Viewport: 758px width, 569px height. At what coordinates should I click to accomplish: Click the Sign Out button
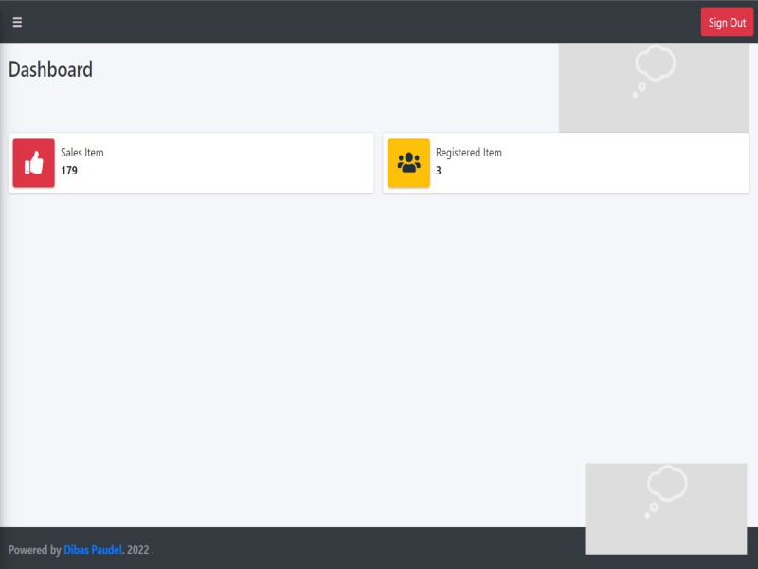pyautogui.click(x=727, y=22)
